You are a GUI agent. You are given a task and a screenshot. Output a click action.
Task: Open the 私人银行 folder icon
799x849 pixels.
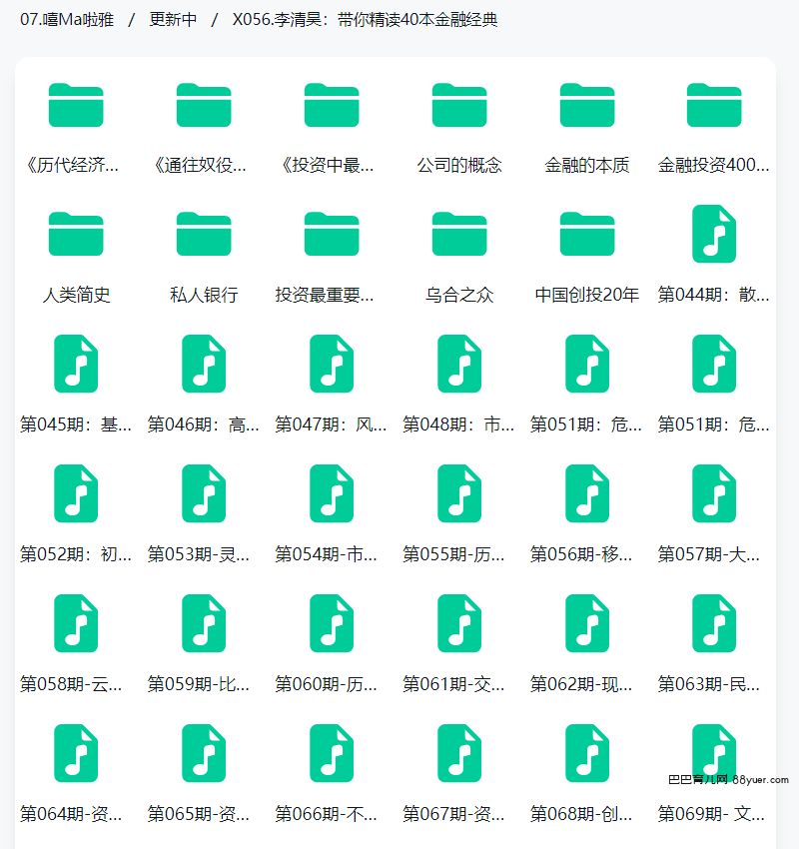(x=204, y=234)
